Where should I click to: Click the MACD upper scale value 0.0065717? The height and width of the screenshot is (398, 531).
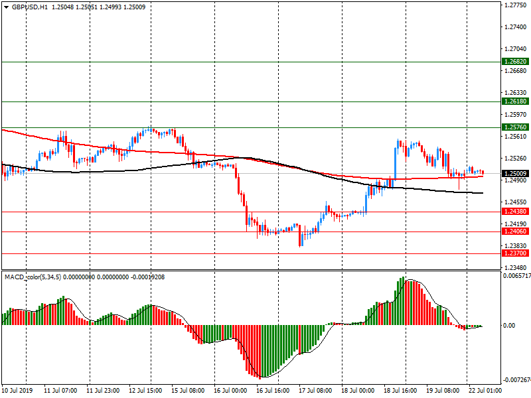[x=517, y=276]
